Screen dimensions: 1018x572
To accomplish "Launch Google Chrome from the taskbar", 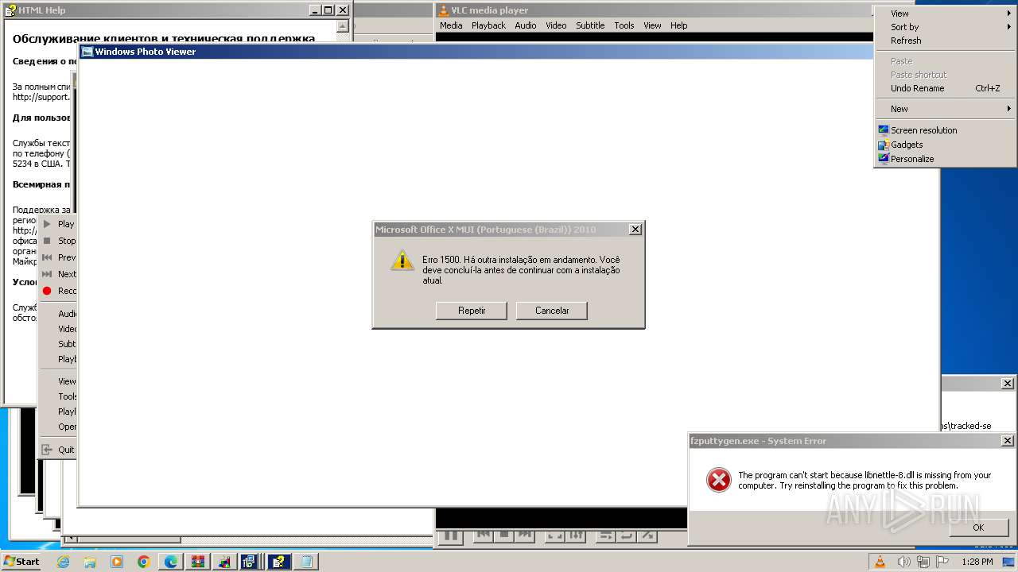I will (143, 562).
